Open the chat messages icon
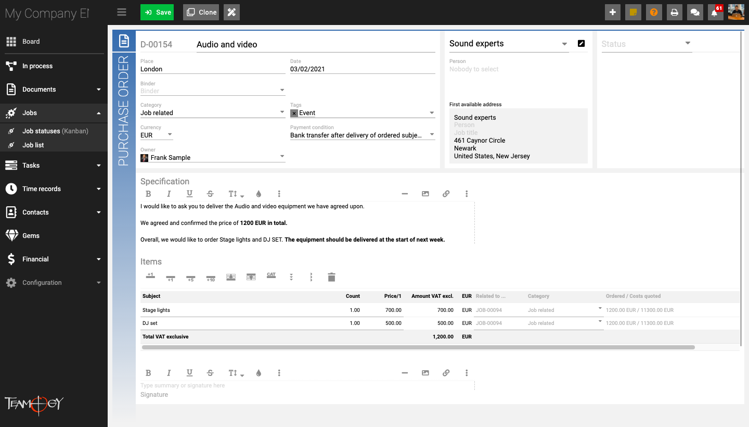Viewport: 749px width, 427px height. 694,12
